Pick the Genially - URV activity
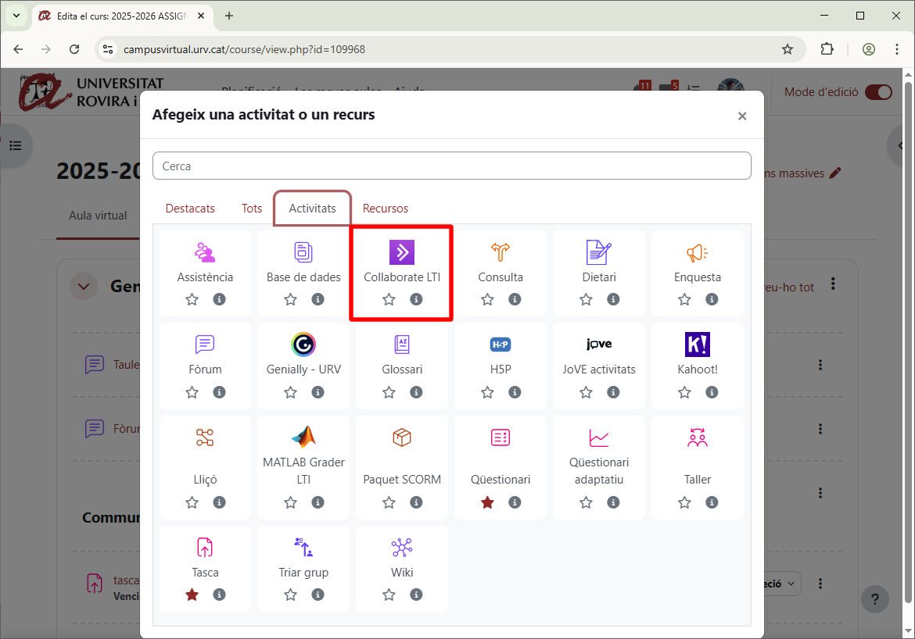The width and height of the screenshot is (915, 639). 303,344
